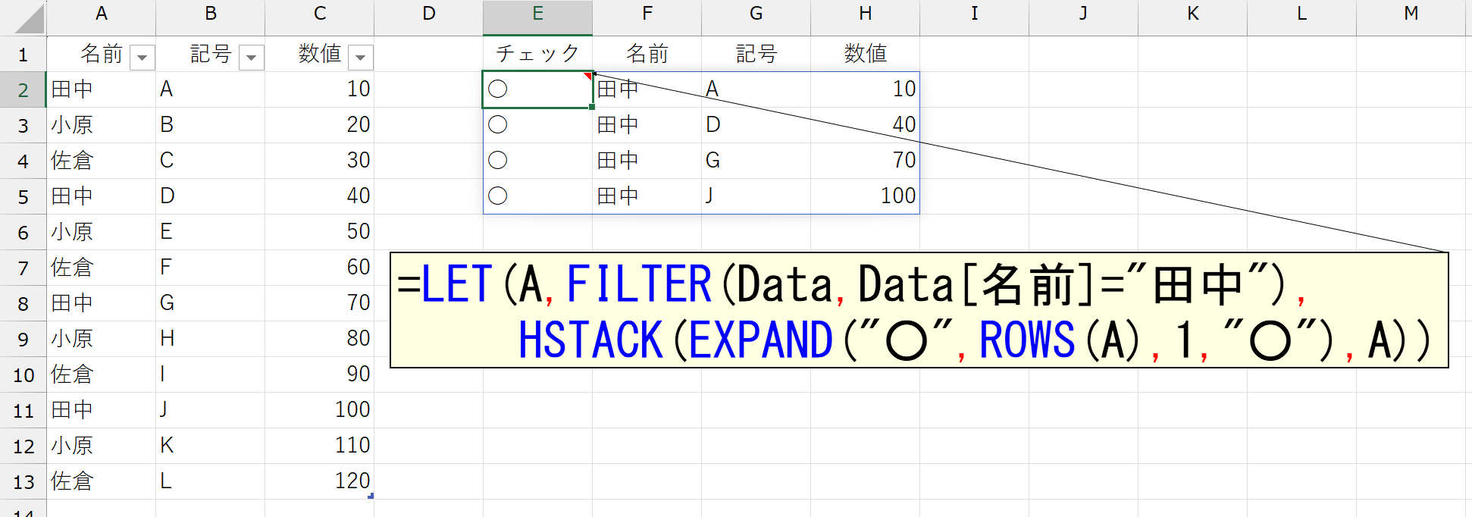Select row 7 header

coord(23,268)
